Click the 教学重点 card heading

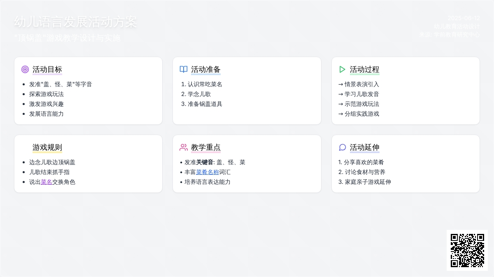click(x=206, y=147)
